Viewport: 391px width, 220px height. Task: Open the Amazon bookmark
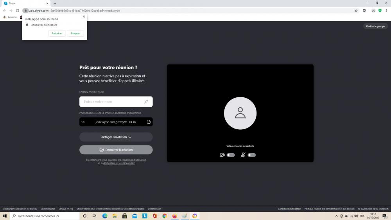tap(10, 17)
